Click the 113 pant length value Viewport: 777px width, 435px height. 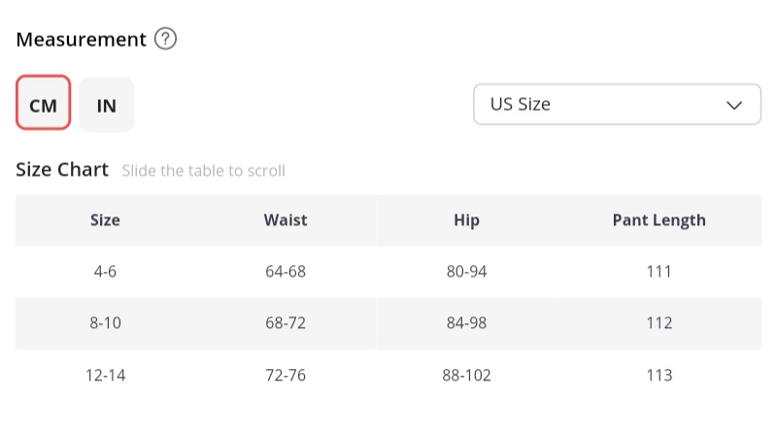[x=659, y=375]
